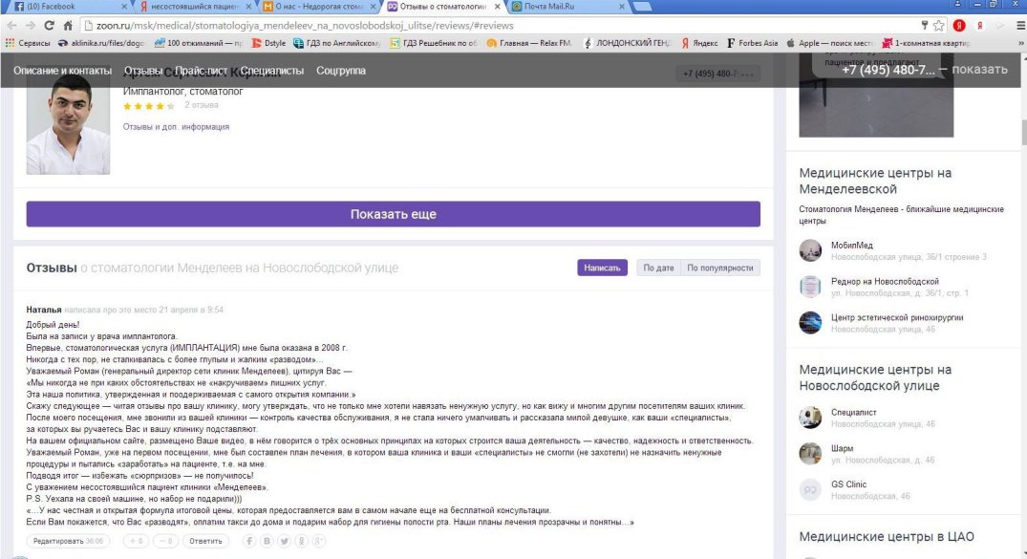Viewport: 1027px width, 559px height.
Task: Open the Apple — поиск bookmark
Action: 829,43
